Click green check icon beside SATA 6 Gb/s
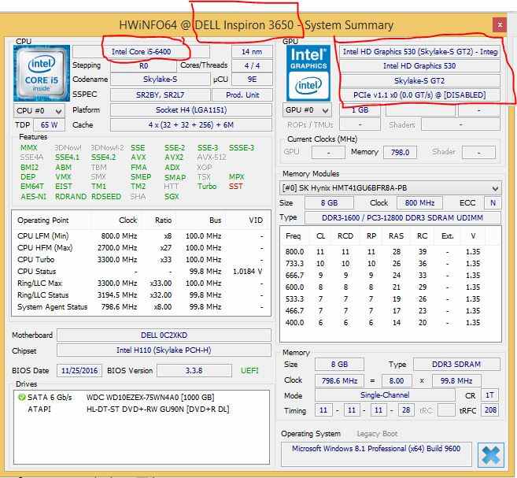The height and width of the screenshot is (478, 517). click(x=21, y=398)
